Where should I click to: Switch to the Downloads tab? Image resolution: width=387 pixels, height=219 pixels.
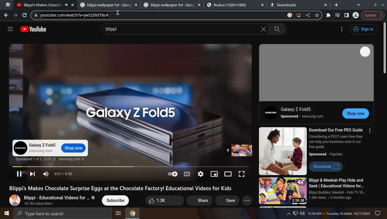pyautogui.click(x=299, y=5)
